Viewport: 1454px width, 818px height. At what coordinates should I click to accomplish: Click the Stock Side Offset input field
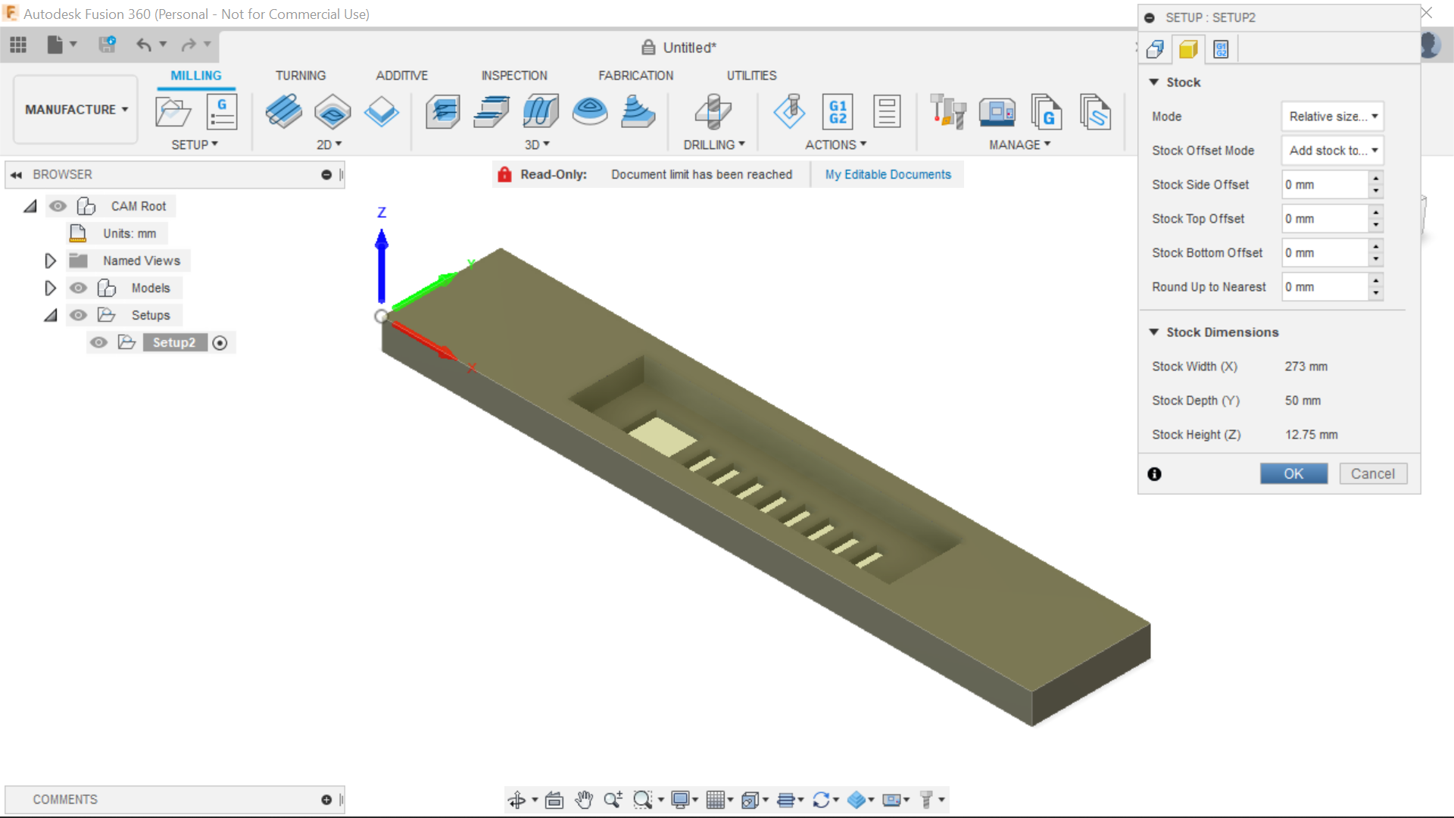[1325, 184]
